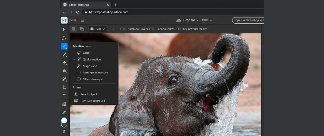The height and width of the screenshot is (136, 324).
Task: Select the Paint bucket fill tool
Action: 64,71
